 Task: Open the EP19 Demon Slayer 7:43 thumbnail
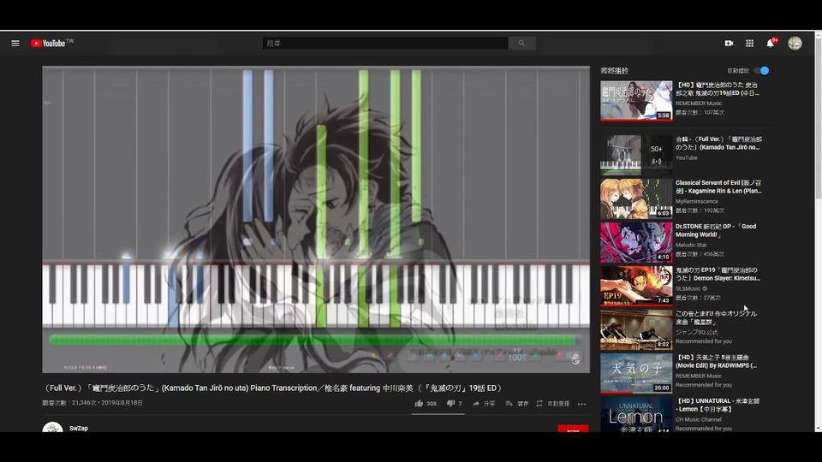[x=636, y=286]
